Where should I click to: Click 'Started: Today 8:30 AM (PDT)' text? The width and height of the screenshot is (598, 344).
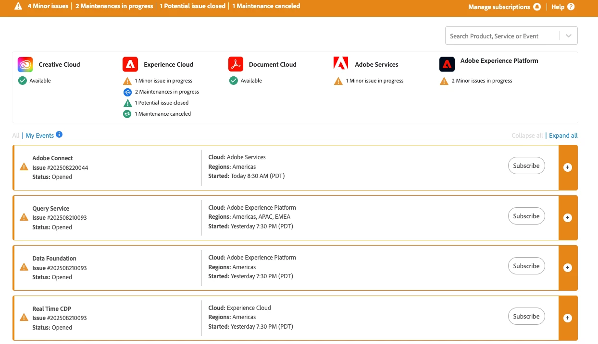[x=246, y=176]
